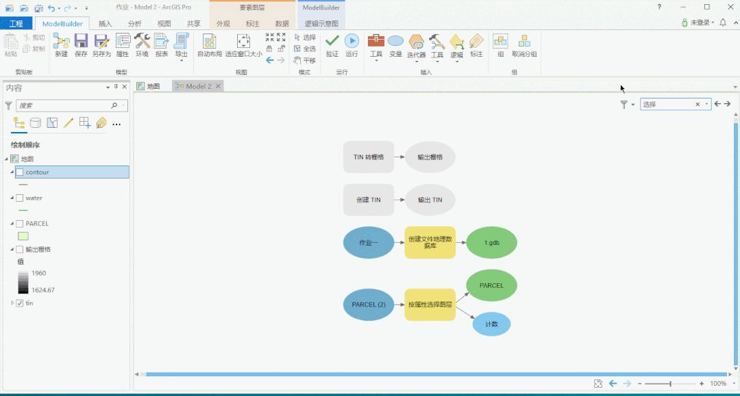Collapse the PARCEL layer node
The height and width of the screenshot is (396, 740).
(12, 224)
